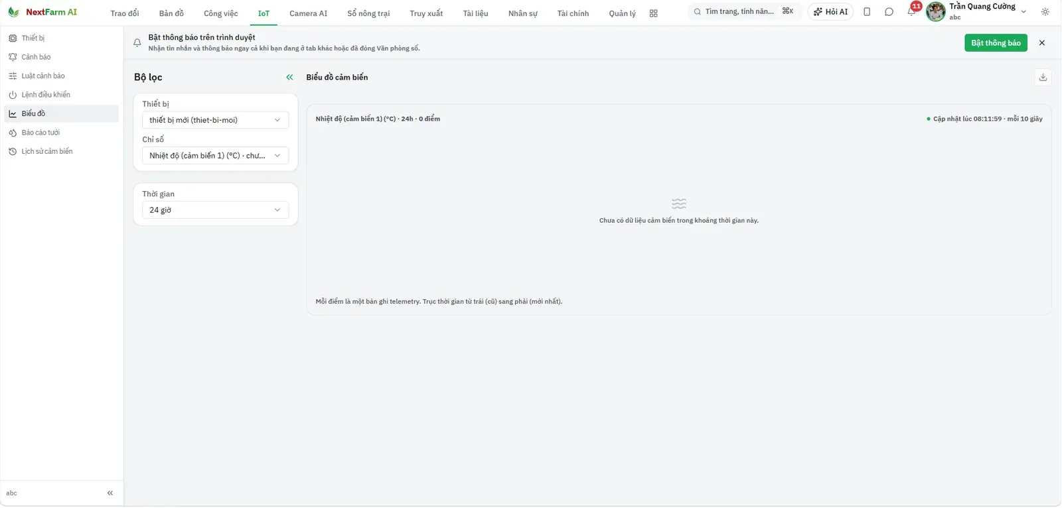Switch to the Tài chính tab
Screen dimensions: 1062x508
(573, 13)
